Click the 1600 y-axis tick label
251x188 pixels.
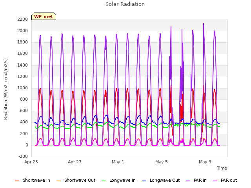click(x=23, y=54)
